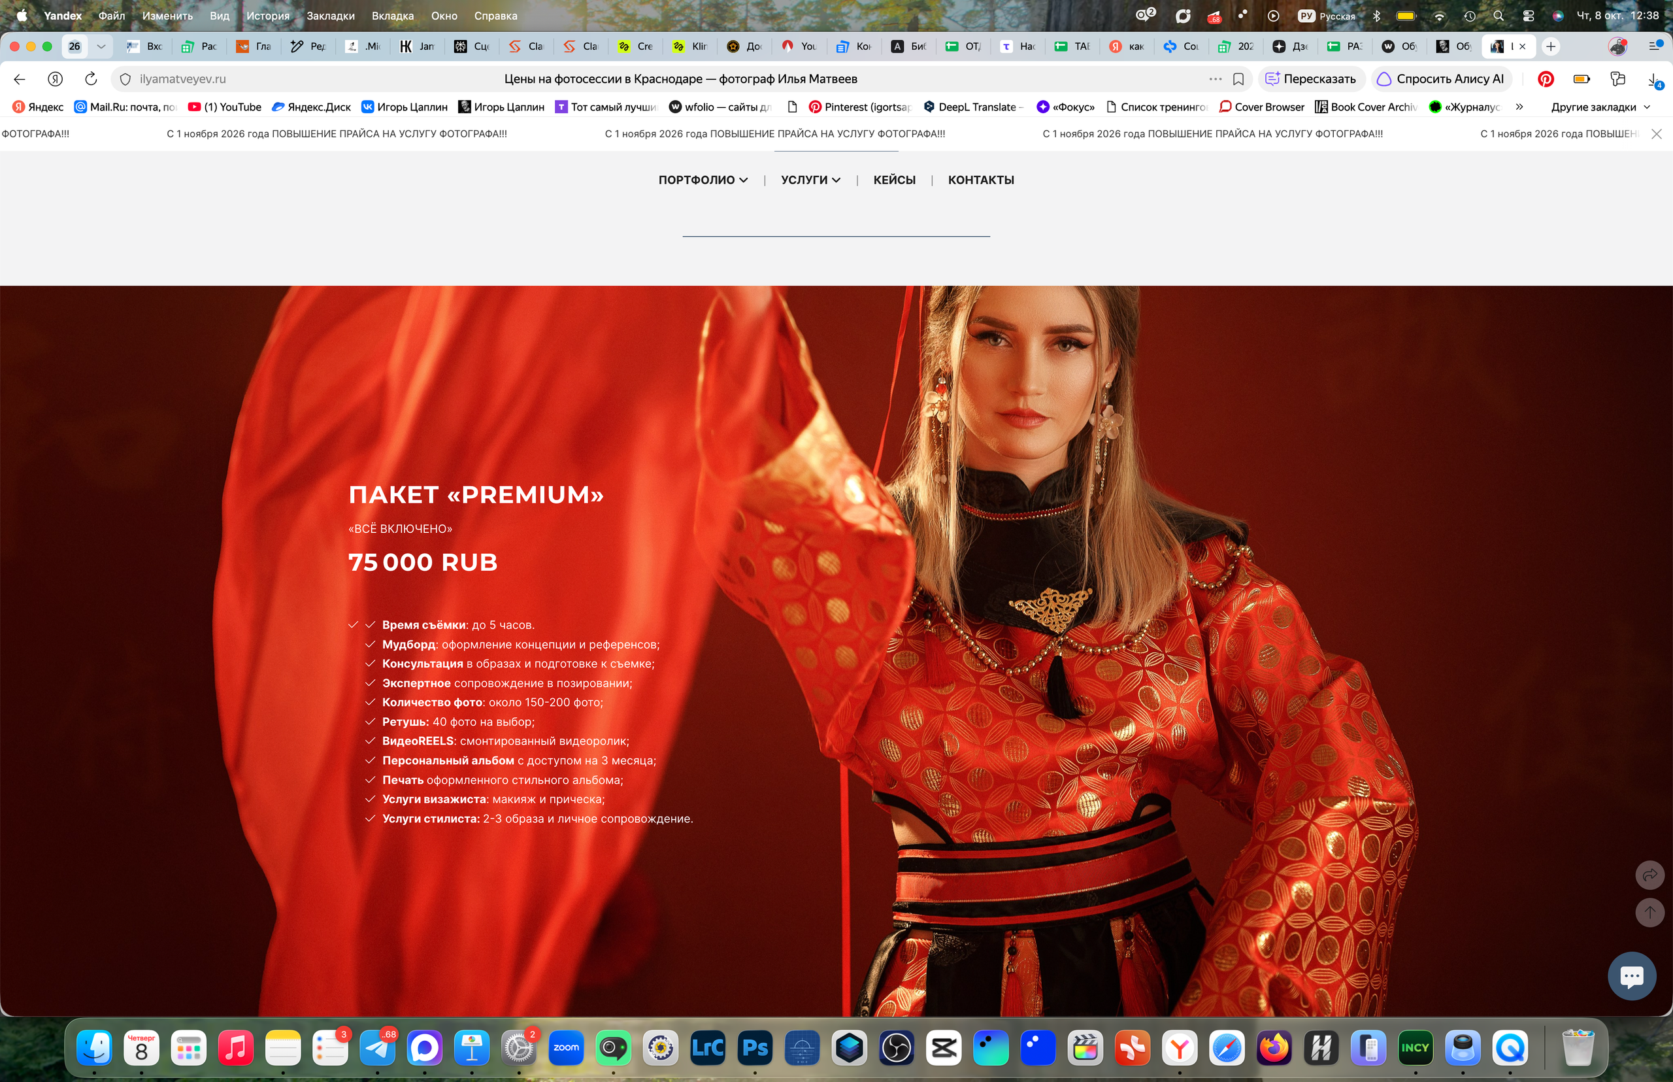Viewport: 1673px width, 1082px height.
Task: Open the Trash in the Dock
Action: coord(1578,1048)
